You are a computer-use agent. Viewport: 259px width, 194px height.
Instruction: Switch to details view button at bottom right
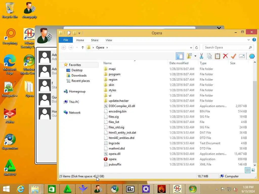coord(247,170)
